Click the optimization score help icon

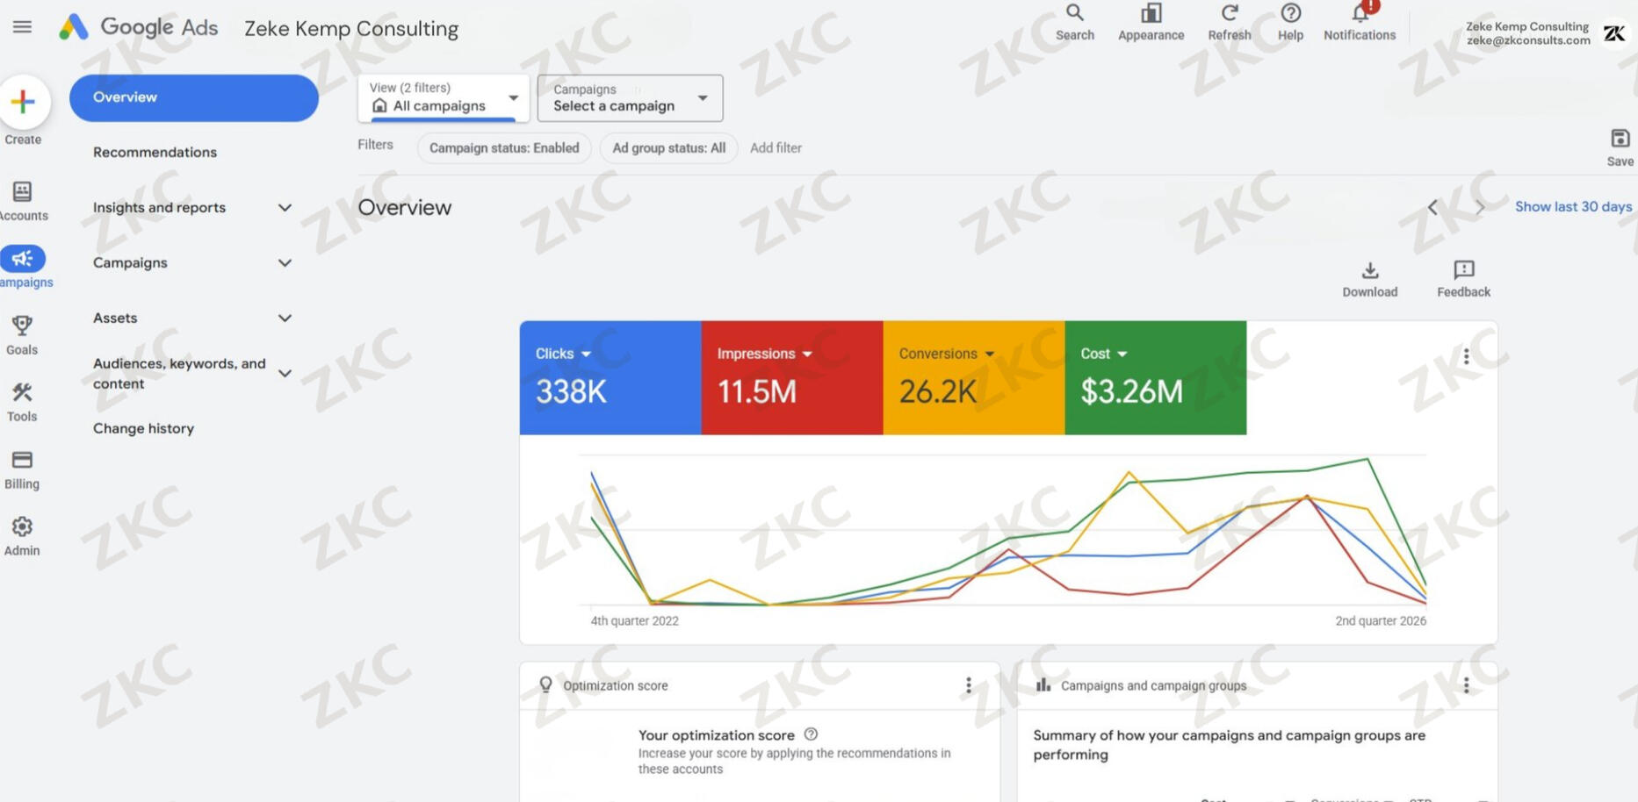pos(811,734)
